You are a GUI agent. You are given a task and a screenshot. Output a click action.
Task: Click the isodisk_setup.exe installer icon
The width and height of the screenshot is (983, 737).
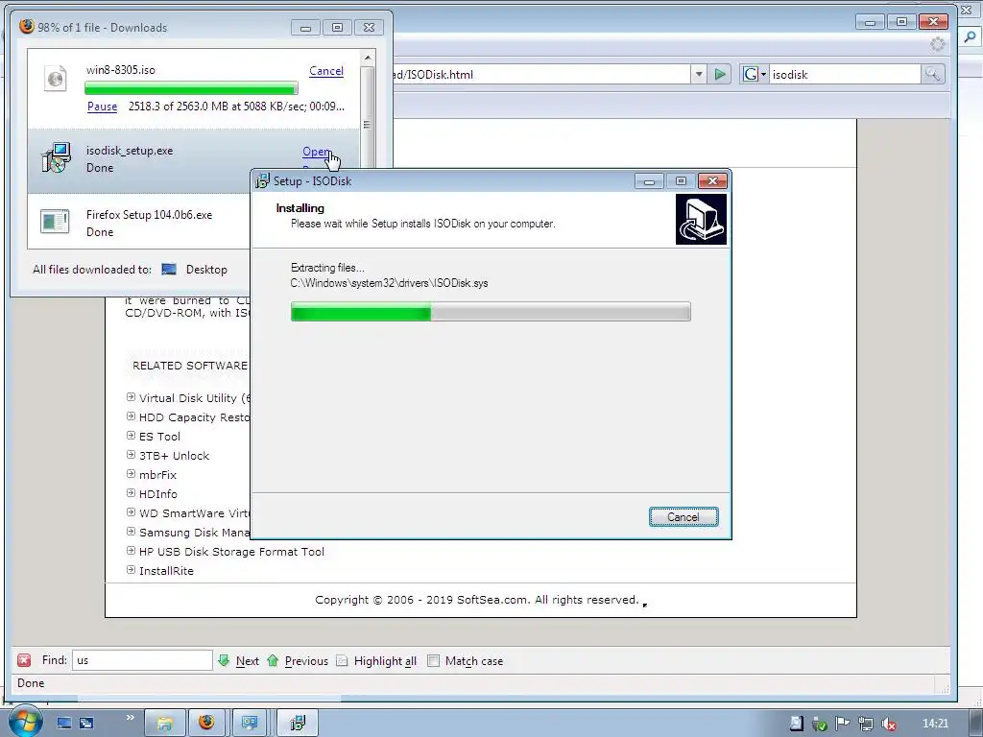click(56, 158)
